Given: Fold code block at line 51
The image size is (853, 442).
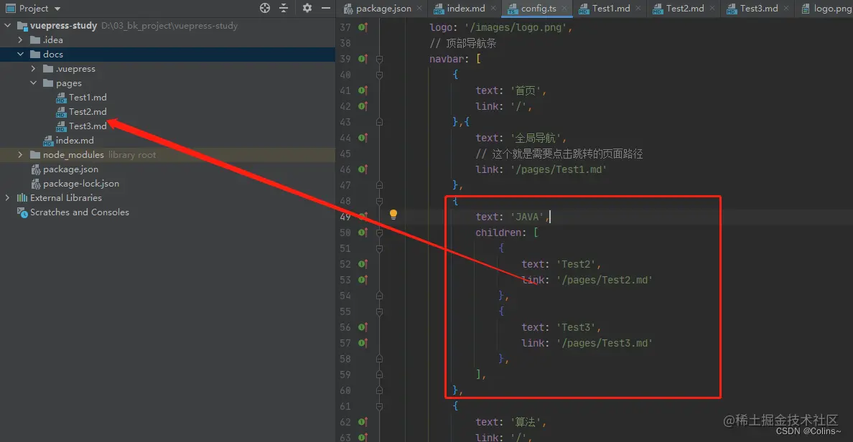Looking at the screenshot, I should [380, 248].
